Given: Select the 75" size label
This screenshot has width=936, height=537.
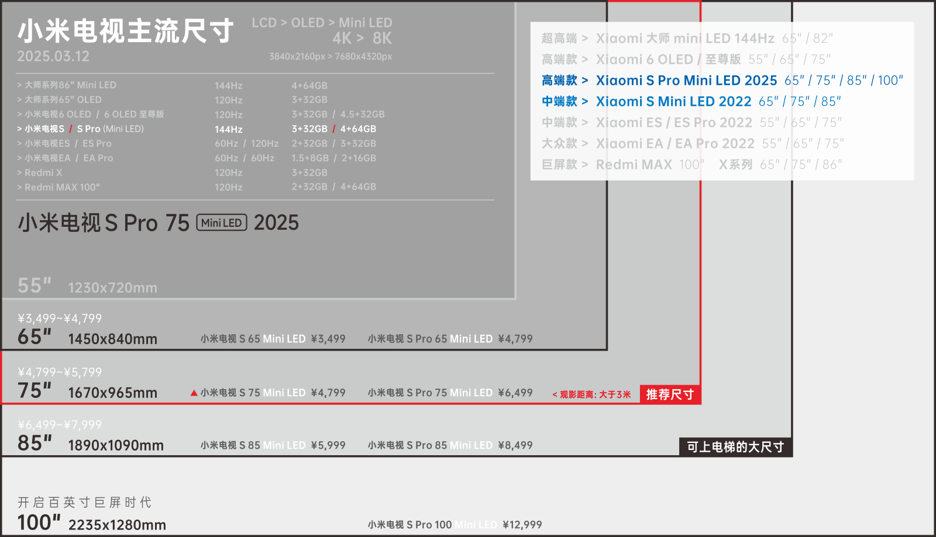Looking at the screenshot, I should point(35,391).
